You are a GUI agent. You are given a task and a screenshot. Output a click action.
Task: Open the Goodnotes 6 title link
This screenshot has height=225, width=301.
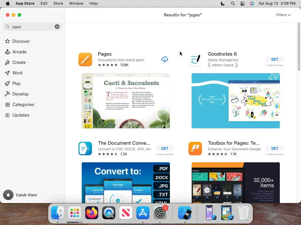[x=222, y=54]
